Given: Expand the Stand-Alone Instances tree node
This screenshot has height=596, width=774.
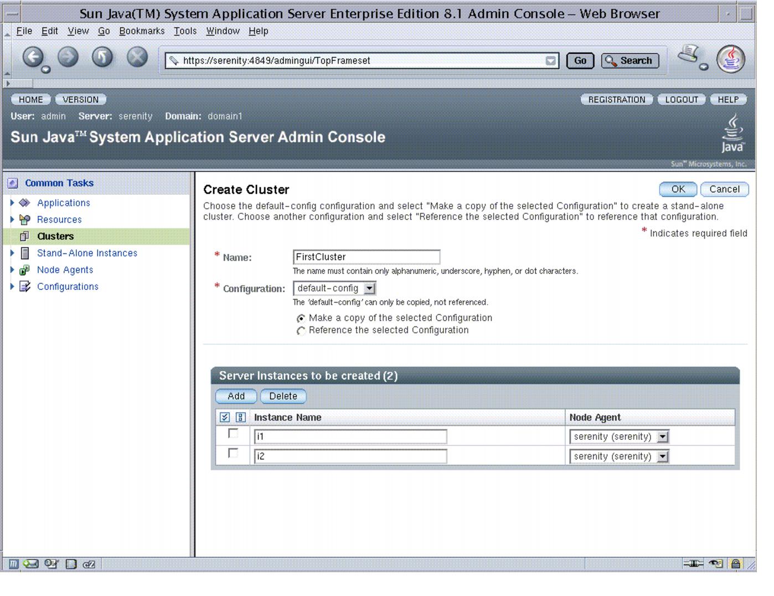Looking at the screenshot, I should click(x=12, y=253).
